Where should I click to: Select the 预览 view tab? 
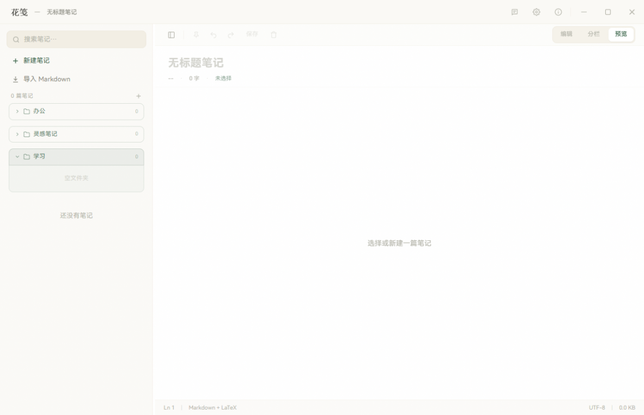(x=621, y=34)
